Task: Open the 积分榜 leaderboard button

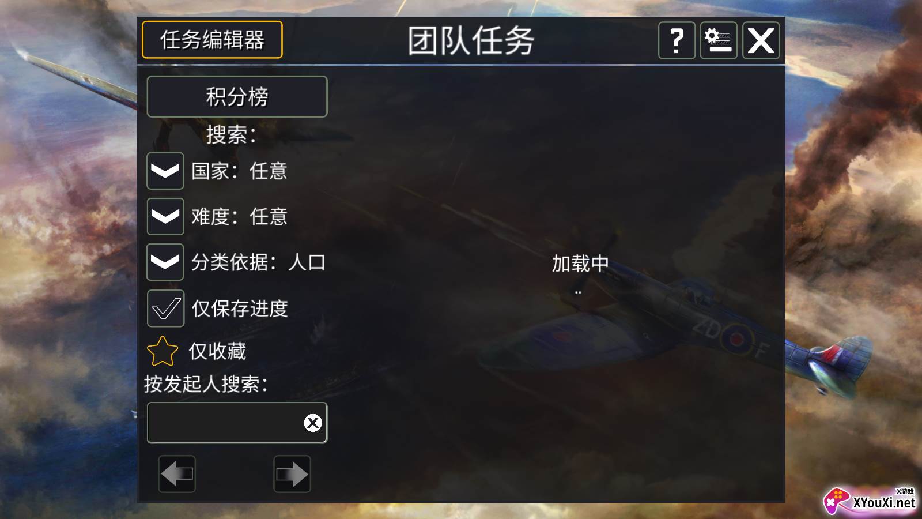Action: pyautogui.click(x=237, y=96)
